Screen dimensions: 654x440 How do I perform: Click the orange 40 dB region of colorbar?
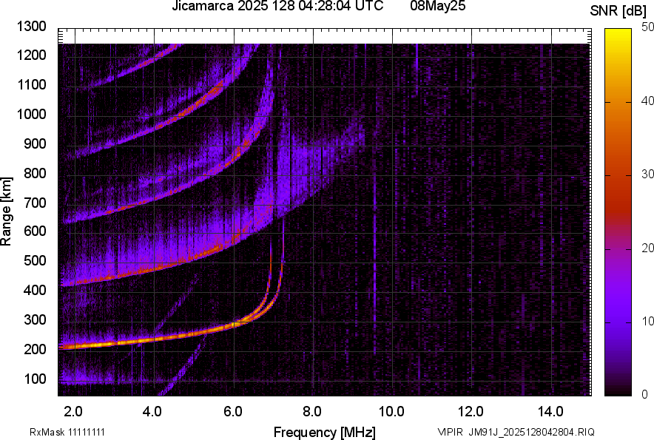(618, 102)
